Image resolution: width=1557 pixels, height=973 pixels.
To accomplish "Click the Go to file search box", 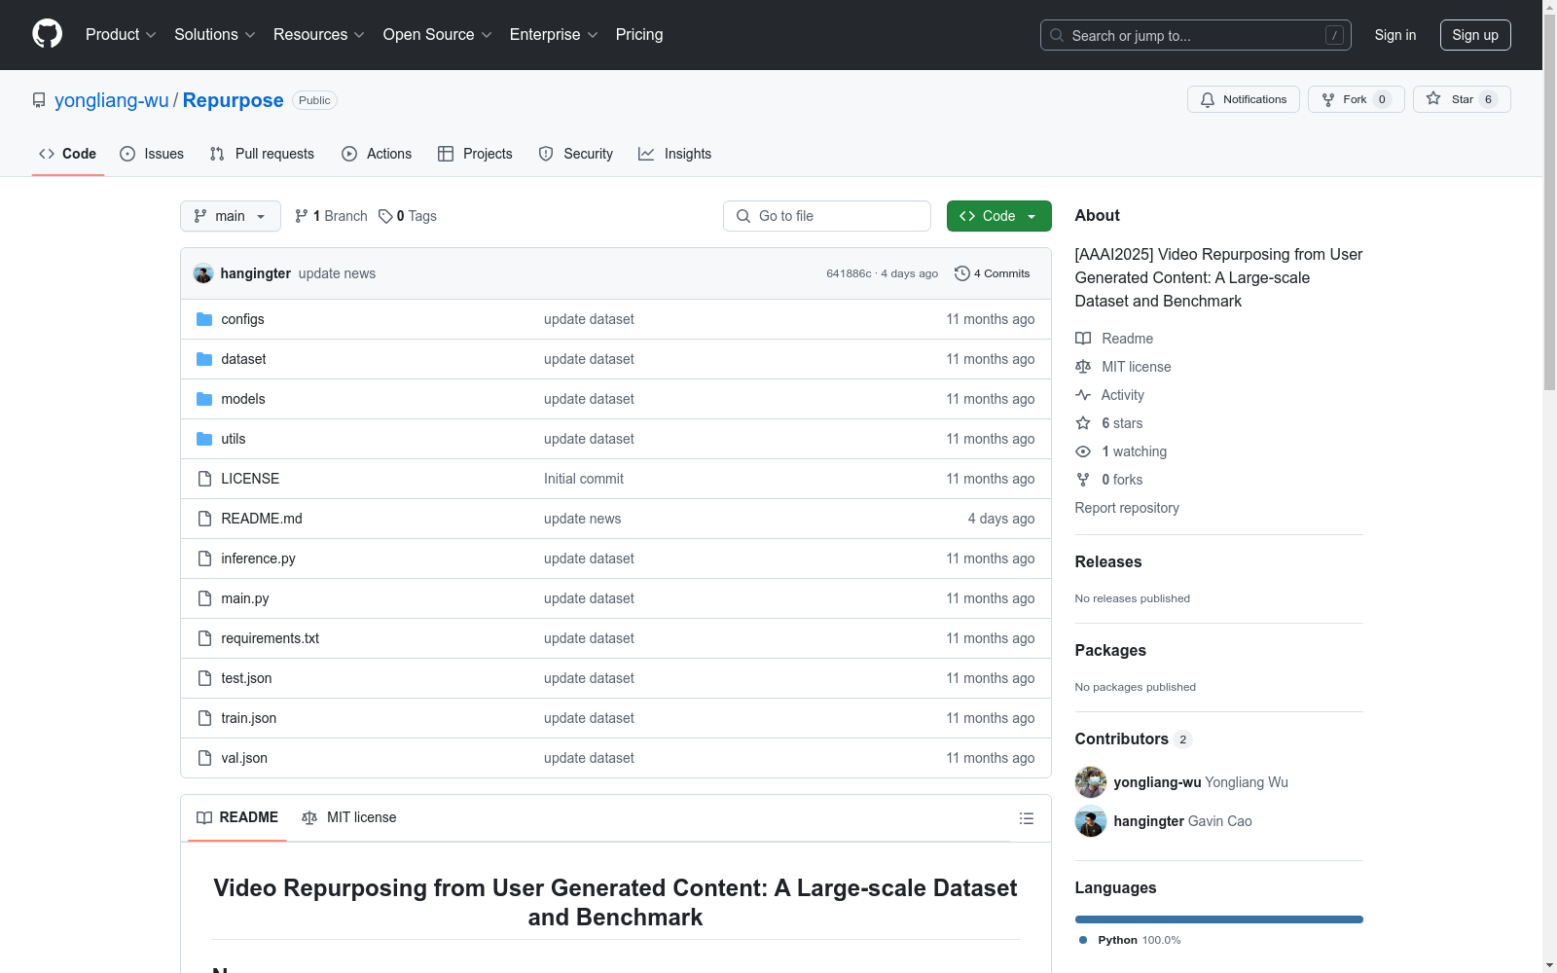I will coord(827,216).
